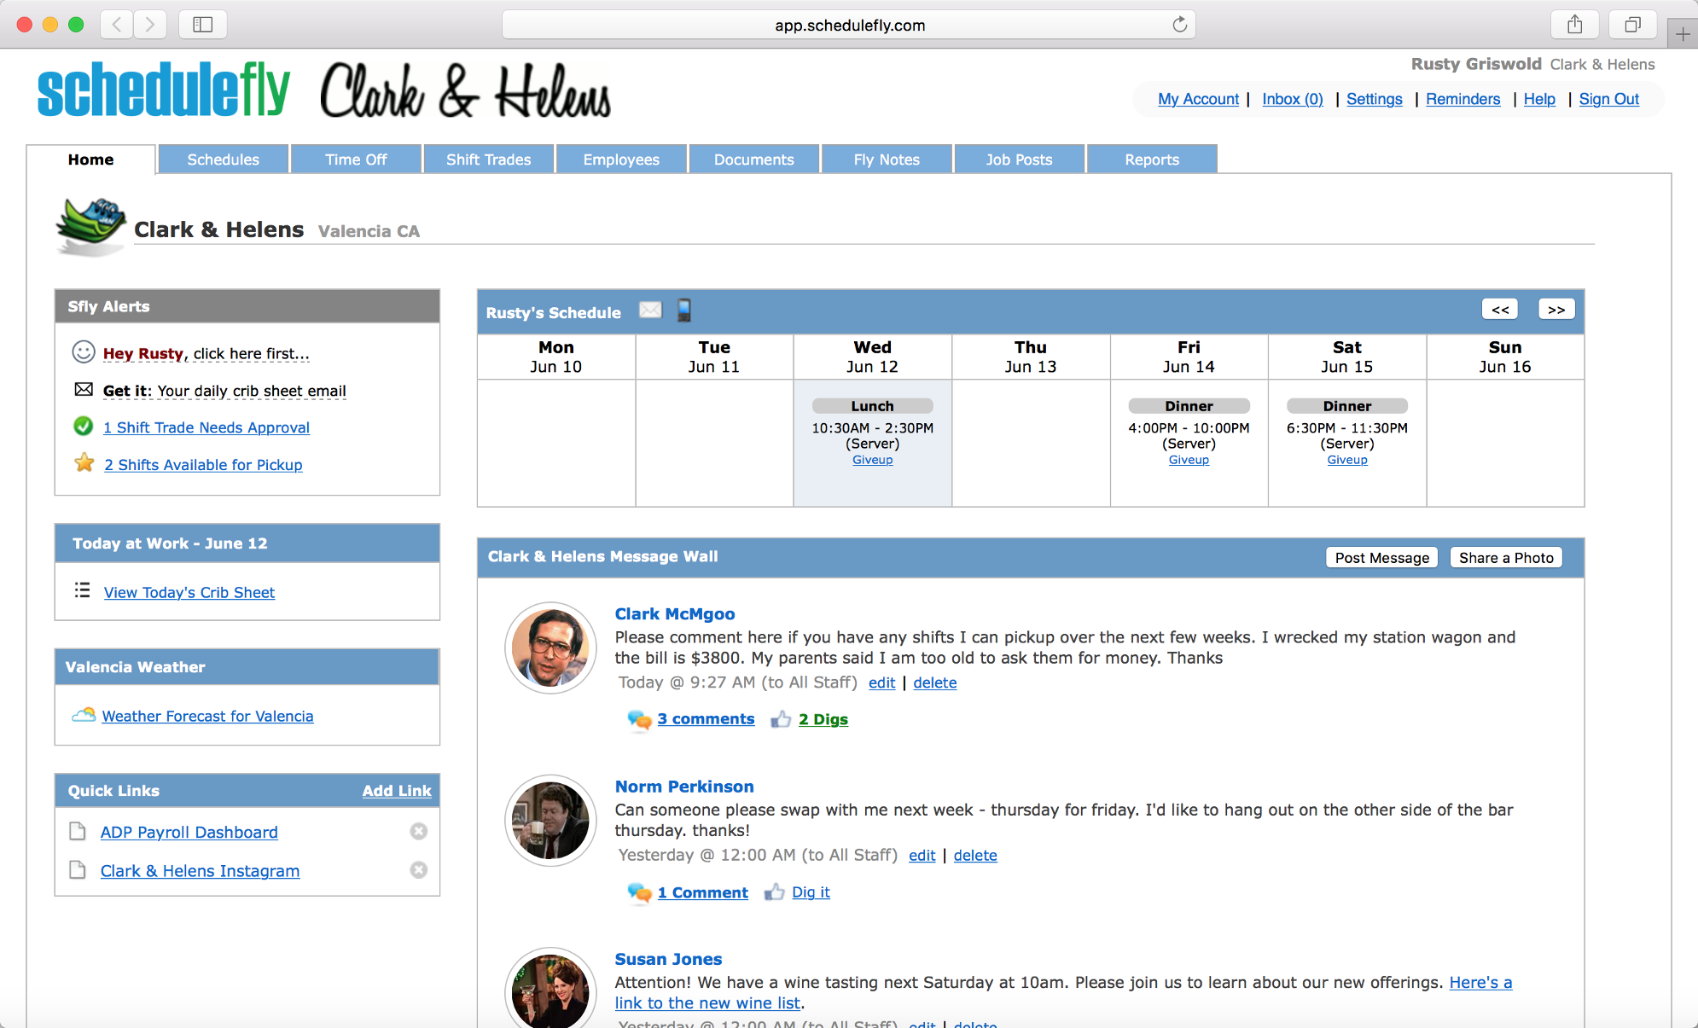Click Dig it on Norm Perkinson's post

coord(811,892)
